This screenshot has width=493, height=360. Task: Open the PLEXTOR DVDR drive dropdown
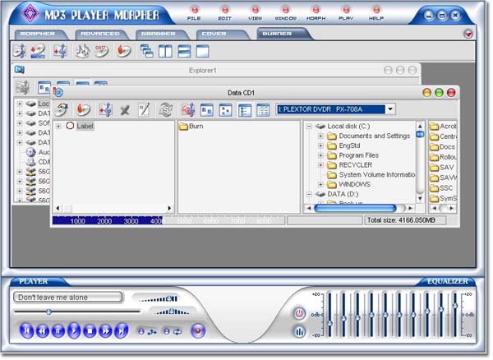390,108
